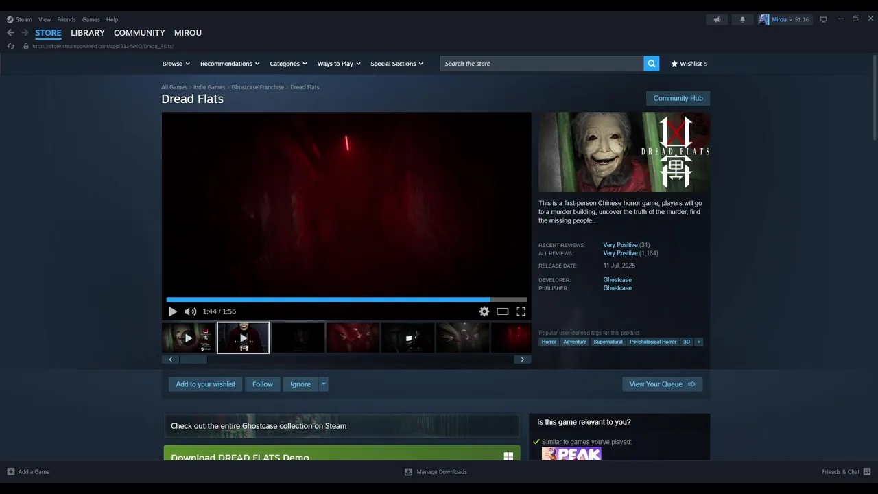
Task: Open the Browse dropdown
Action: 176,64
